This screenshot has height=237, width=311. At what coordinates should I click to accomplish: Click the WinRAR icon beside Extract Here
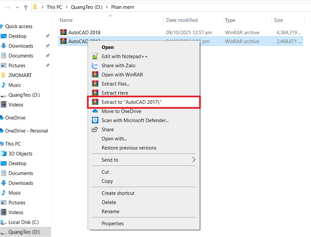(95, 93)
